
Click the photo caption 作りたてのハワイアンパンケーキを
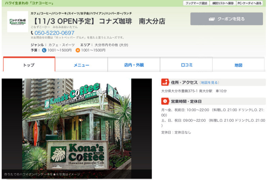click(42, 174)
